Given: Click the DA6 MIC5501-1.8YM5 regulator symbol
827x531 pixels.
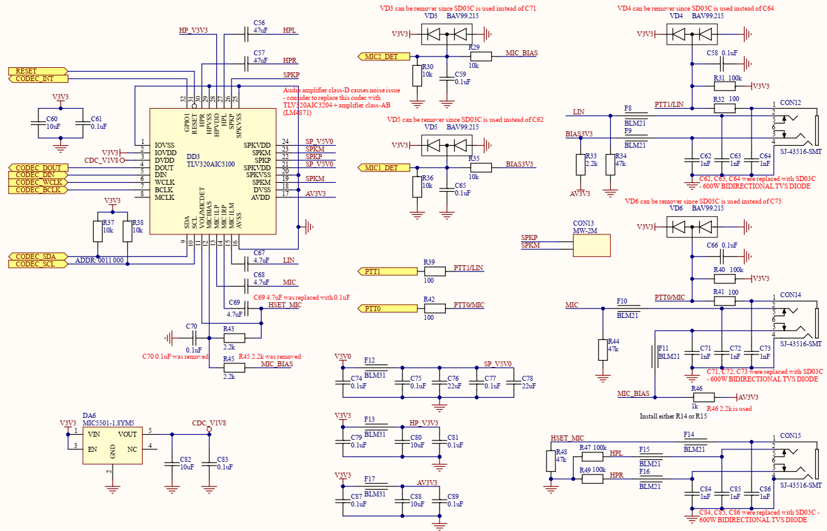Looking at the screenshot, I should pos(113,447).
